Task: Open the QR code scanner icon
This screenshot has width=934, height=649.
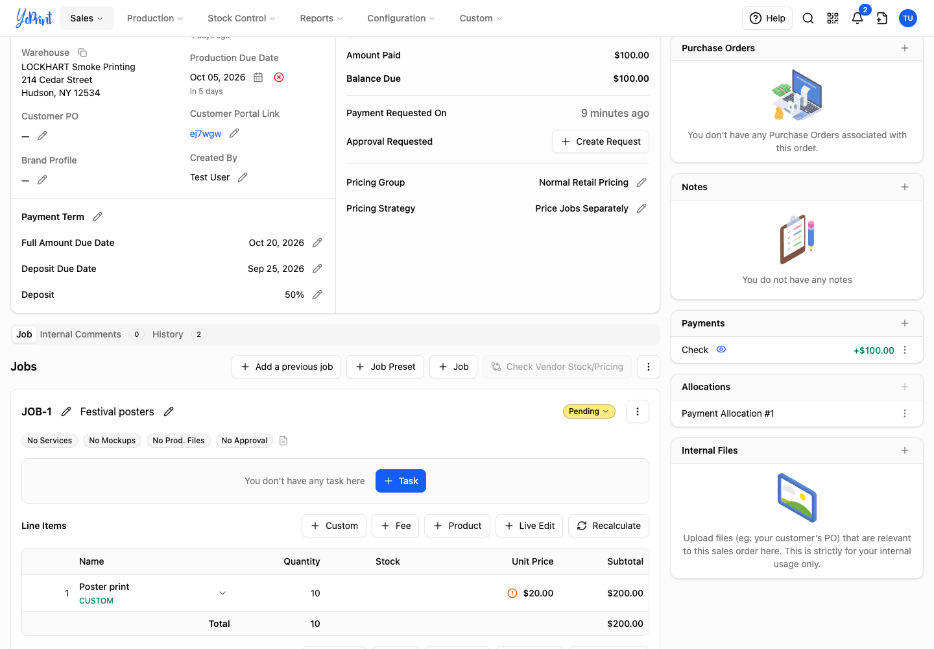Action: point(833,18)
